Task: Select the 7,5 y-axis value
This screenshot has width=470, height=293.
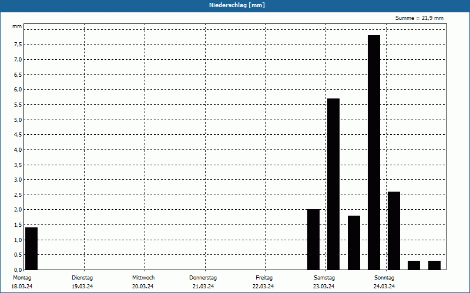Action: (18, 45)
